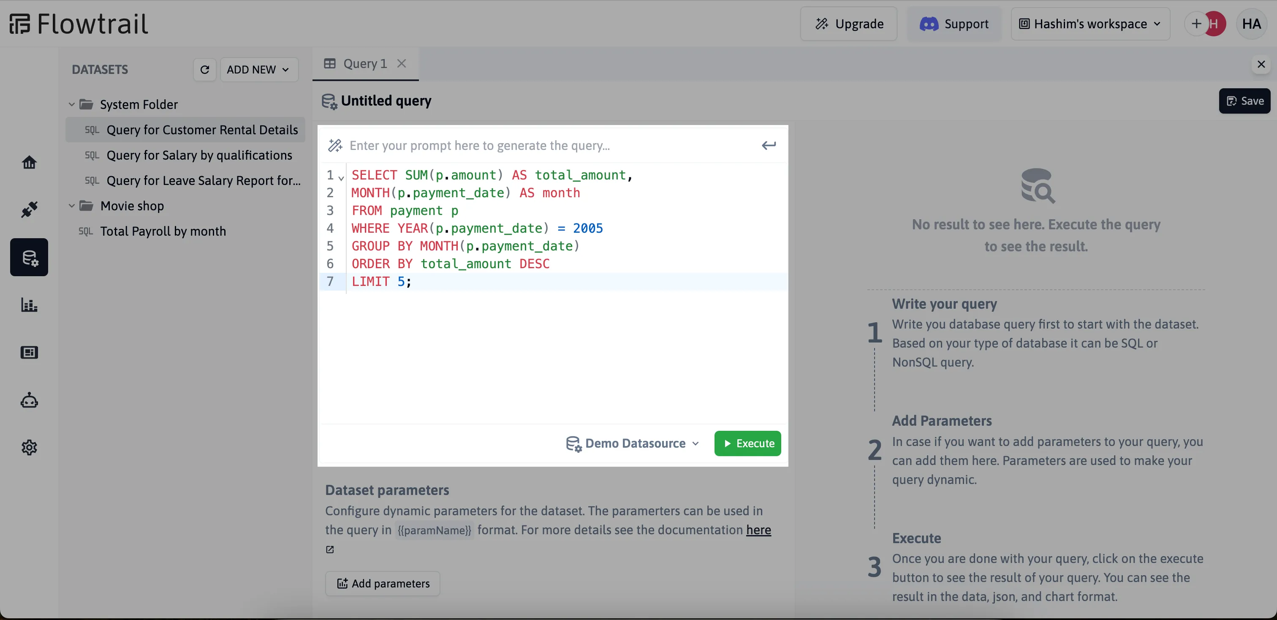The height and width of the screenshot is (620, 1277).
Task: Click Add parameters button
Action: click(x=383, y=583)
